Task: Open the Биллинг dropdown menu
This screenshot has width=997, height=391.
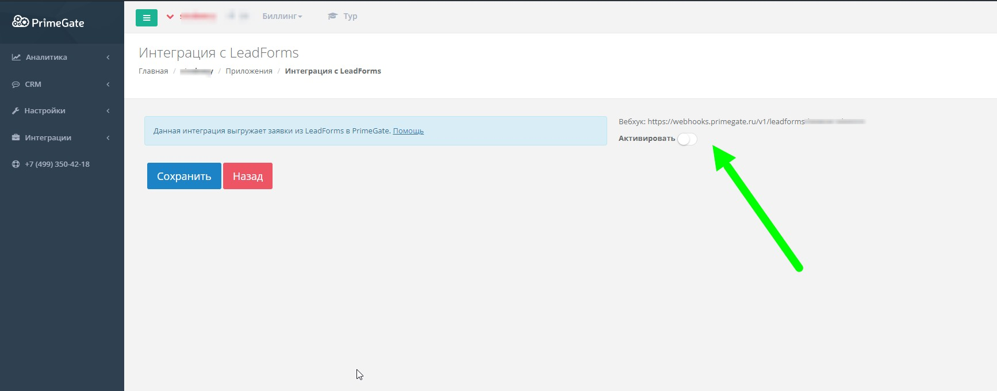Action: [x=282, y=16]
